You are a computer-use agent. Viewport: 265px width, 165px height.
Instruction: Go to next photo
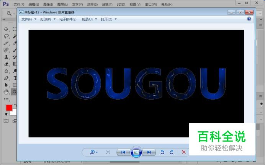[149, 152]
